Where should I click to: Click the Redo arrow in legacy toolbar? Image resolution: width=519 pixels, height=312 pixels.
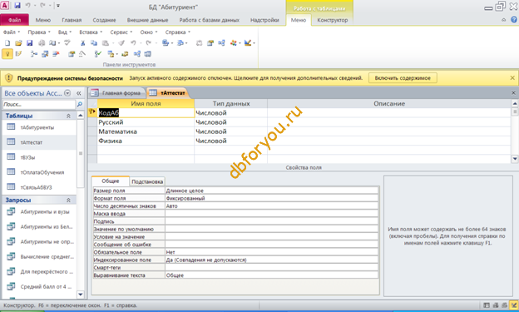pos(149,43)
